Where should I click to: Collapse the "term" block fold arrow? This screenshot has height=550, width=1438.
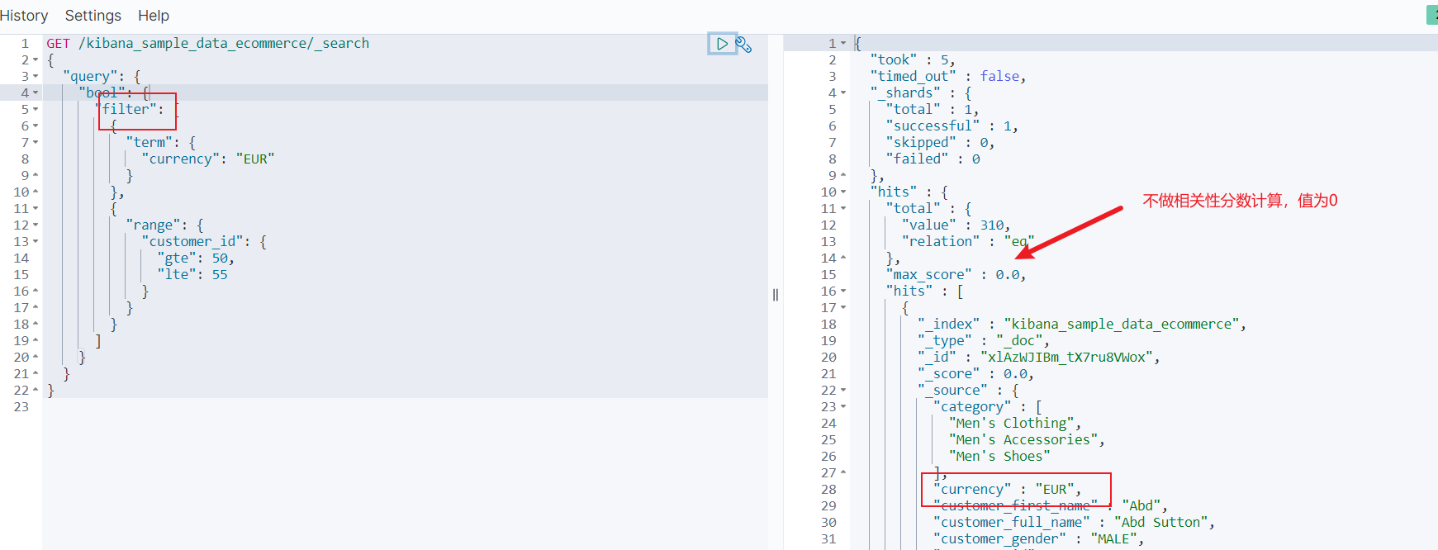(36, 143)
